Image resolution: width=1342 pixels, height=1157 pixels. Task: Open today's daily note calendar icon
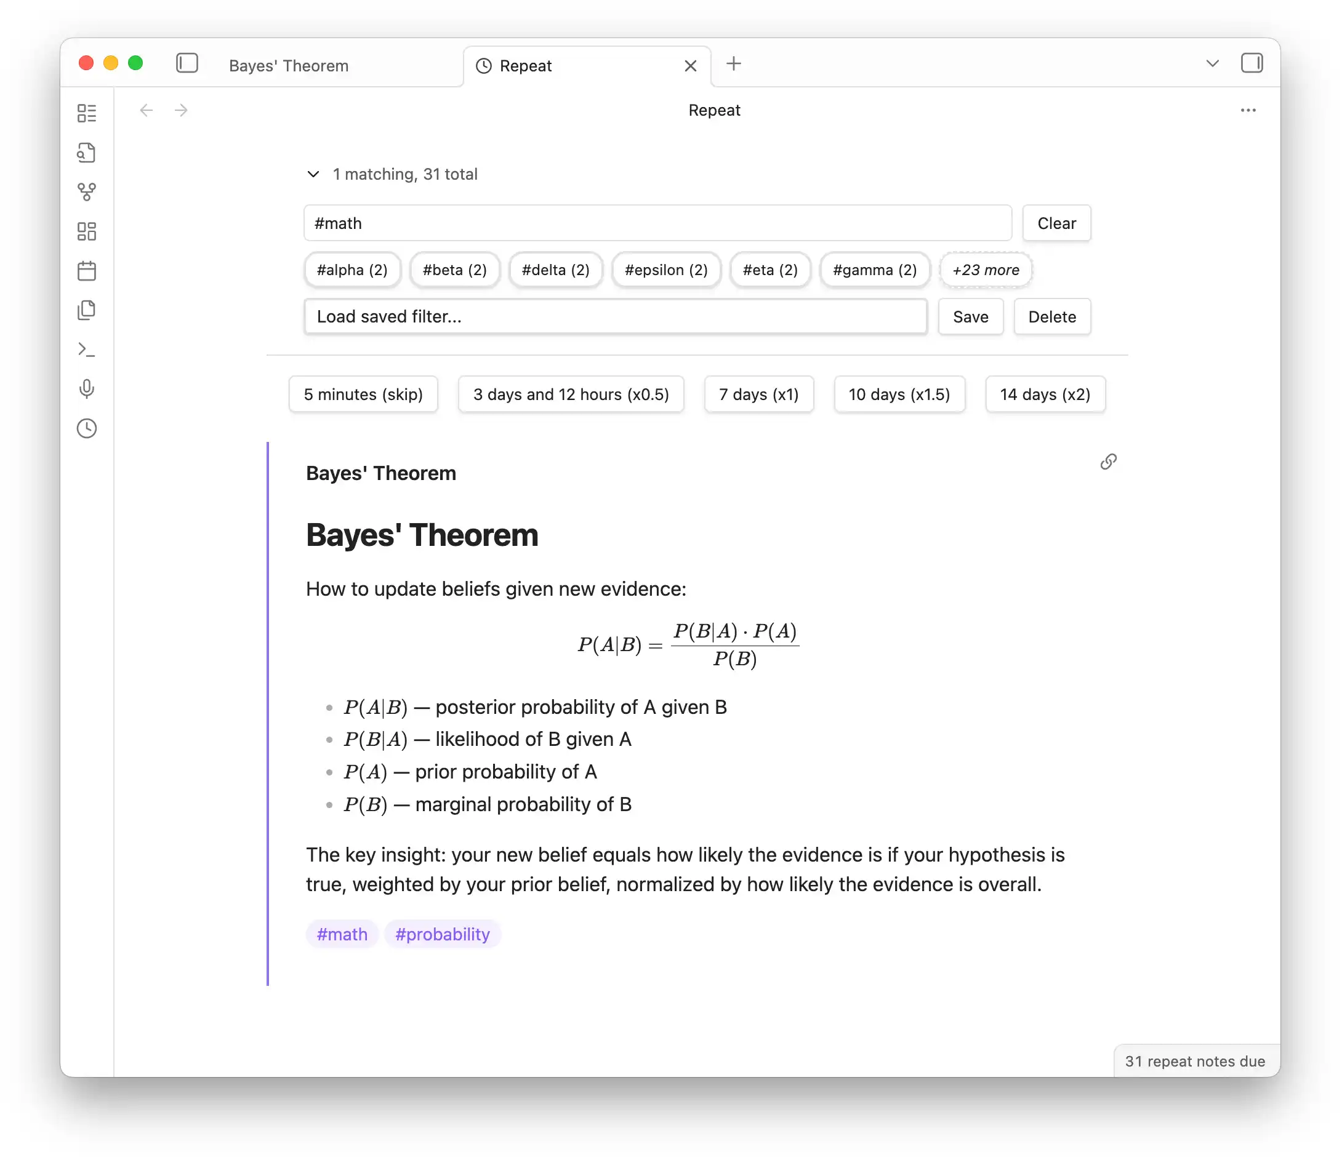click(x=86, y=271)
